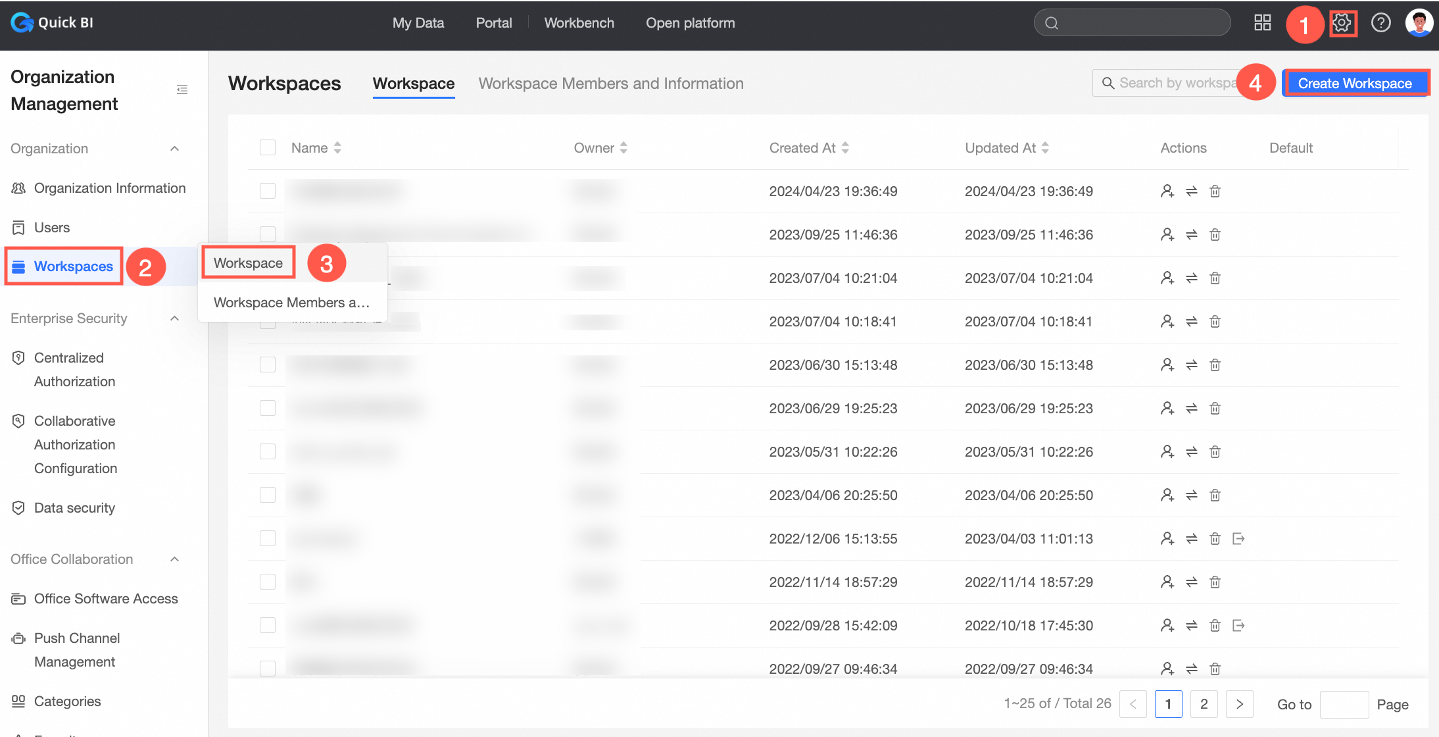This screenshot has width=1439, height=737.
Task: Exit workspace created 2022/12/06 15:13:55
Action: point(1238,539)
